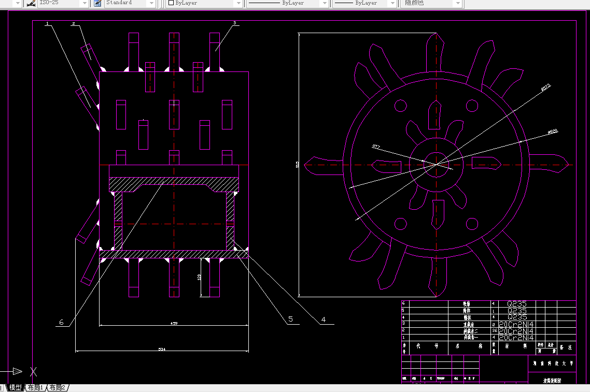
Task: Select Q235 material in parts list row 4
Action: (x=516, y=317)
